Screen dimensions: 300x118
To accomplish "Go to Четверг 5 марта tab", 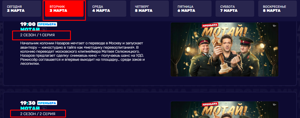I will coord(150,9).
